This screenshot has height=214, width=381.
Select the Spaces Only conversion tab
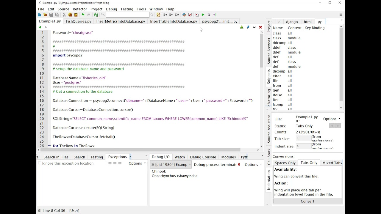pyautogui.click(x=285, y=163)
